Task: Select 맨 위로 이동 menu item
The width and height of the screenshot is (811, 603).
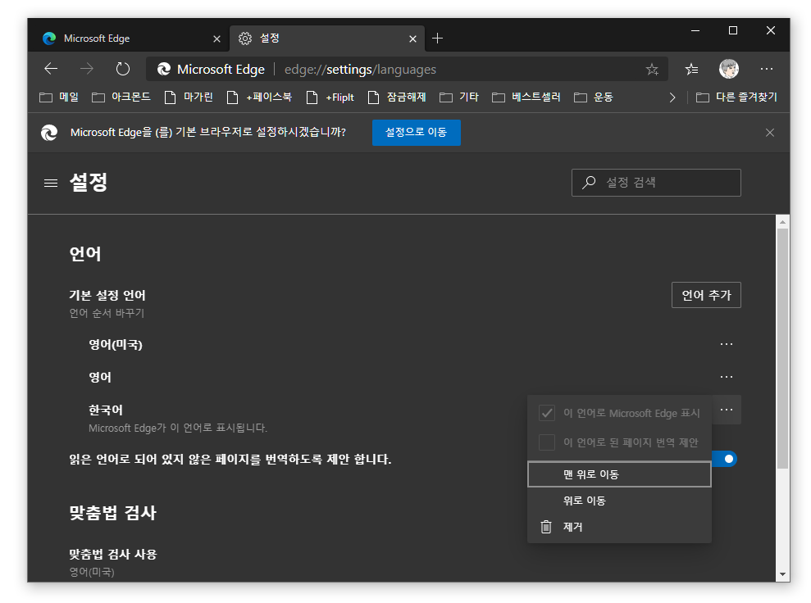Action: point(619,474)
